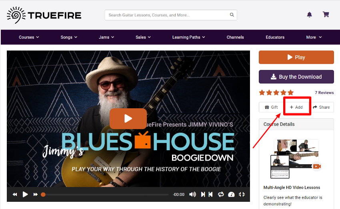Screen dimensions: 340x209
Task: Toggle loop playback icon
Action: tap(221, 195)
